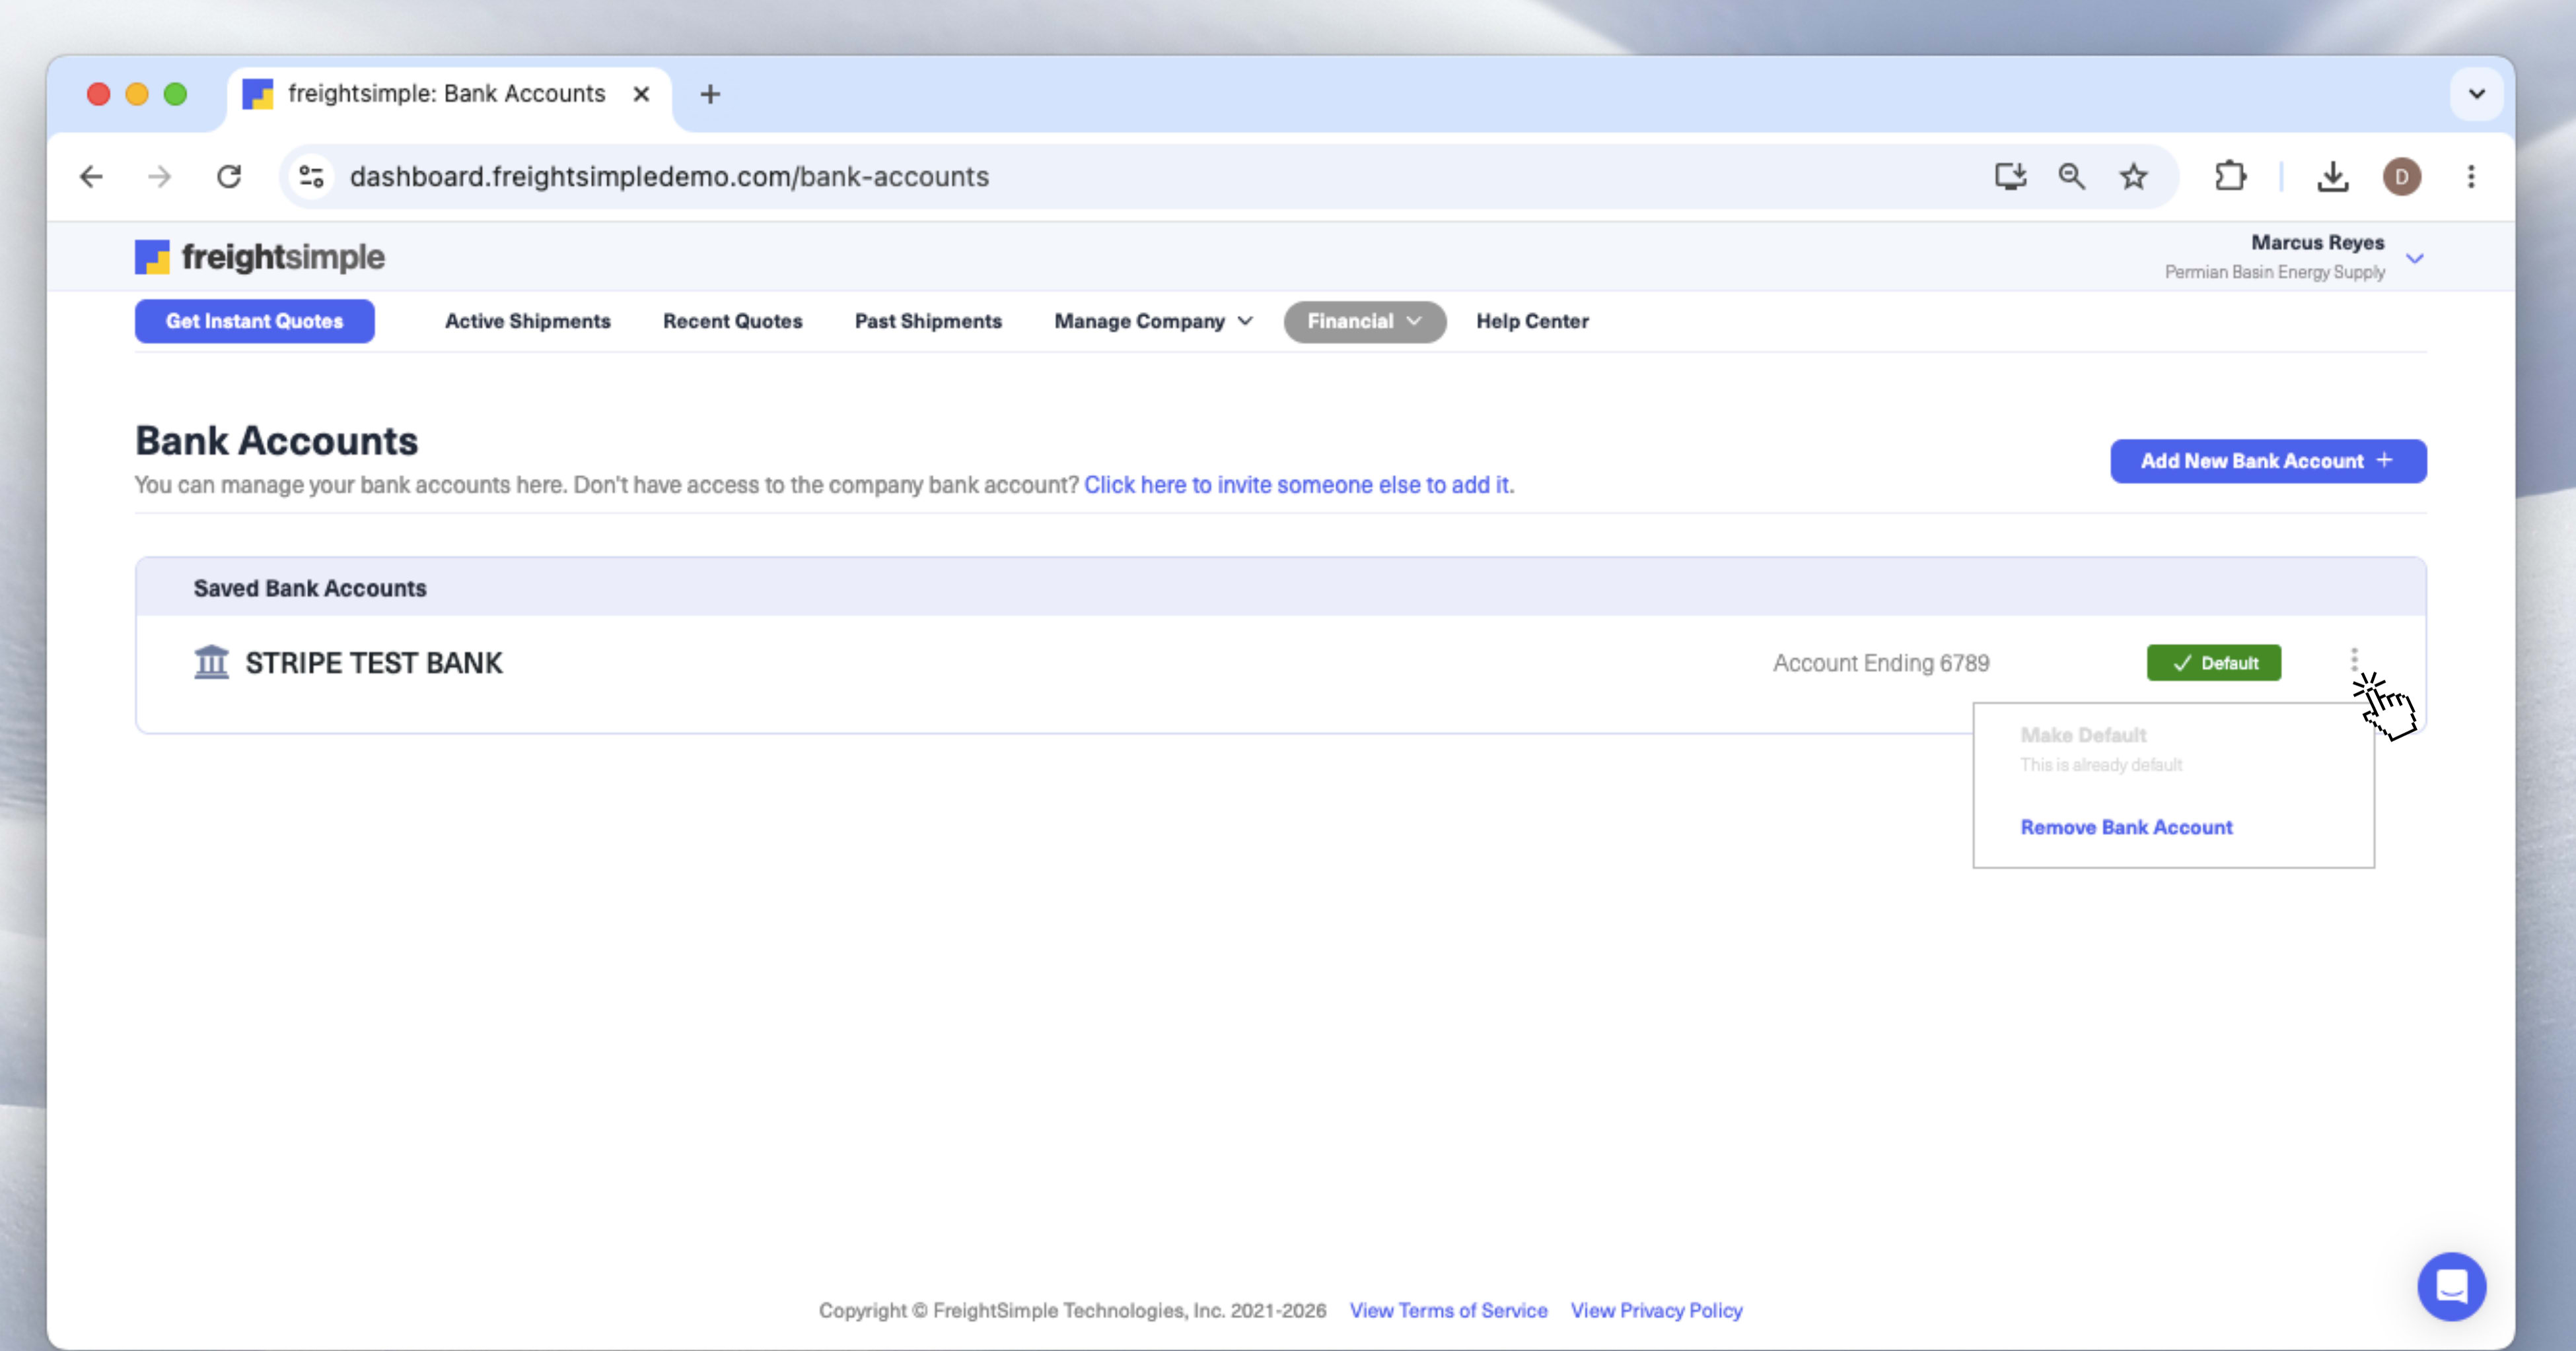The image size is (2576, 1351).
Task: Open the three-dot menu for STRIPE TEST BANK
Action: [2354, 659]
